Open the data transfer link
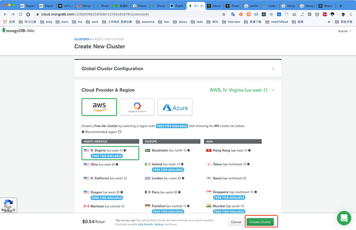 [x=146, y=224]
